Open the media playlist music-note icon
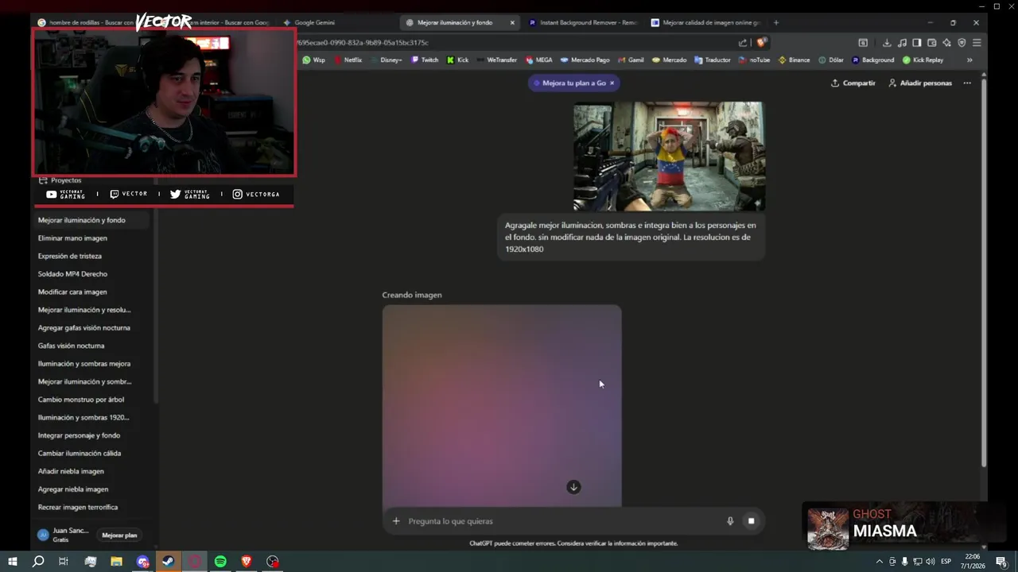Viewport: 1018px width, 572px height. tap(902, 43)
